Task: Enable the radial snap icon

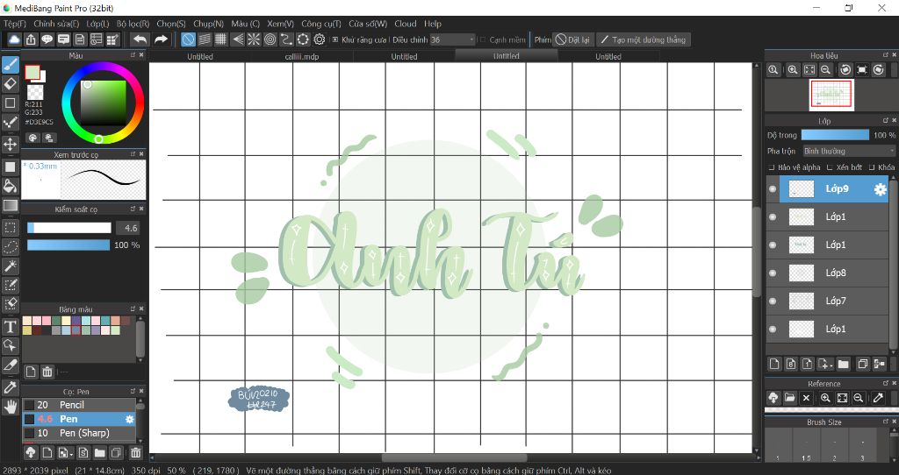Action: pyautogui.click(x=254, y=39)
